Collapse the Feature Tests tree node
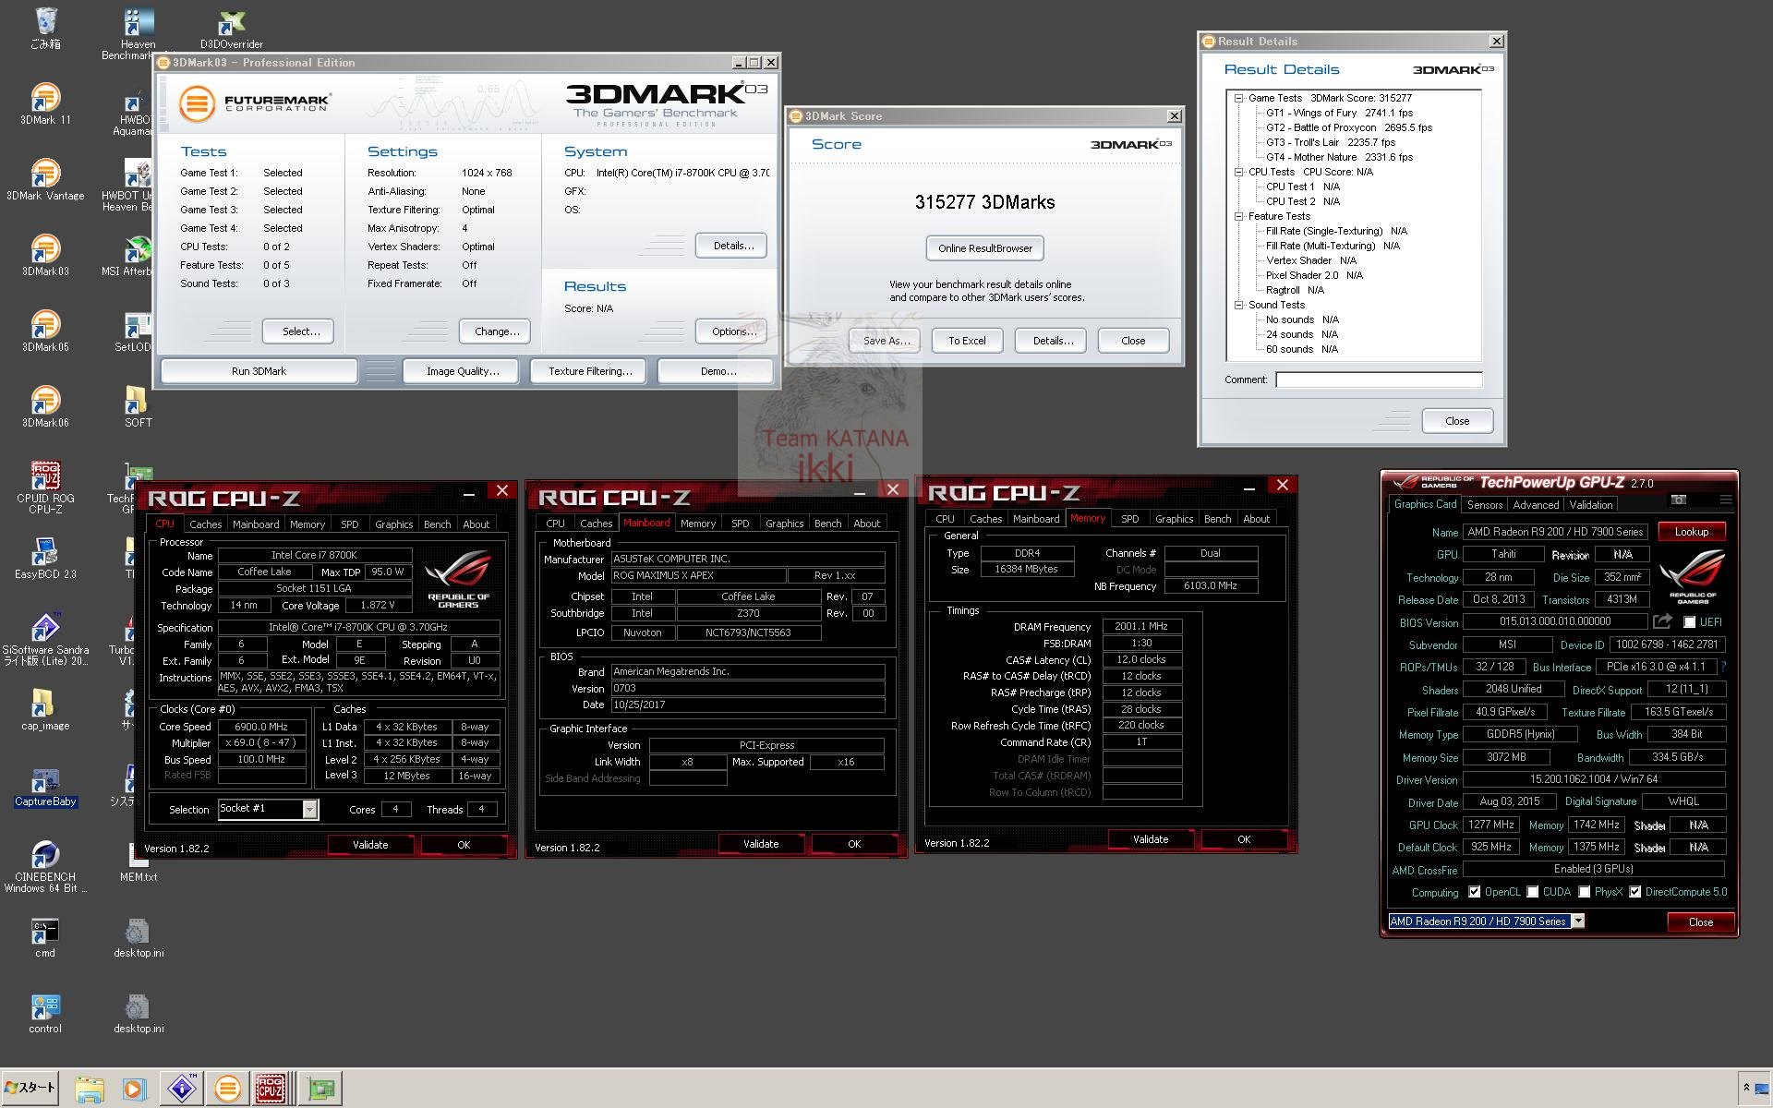1773x1108 pixels. tap(1239, 216)
